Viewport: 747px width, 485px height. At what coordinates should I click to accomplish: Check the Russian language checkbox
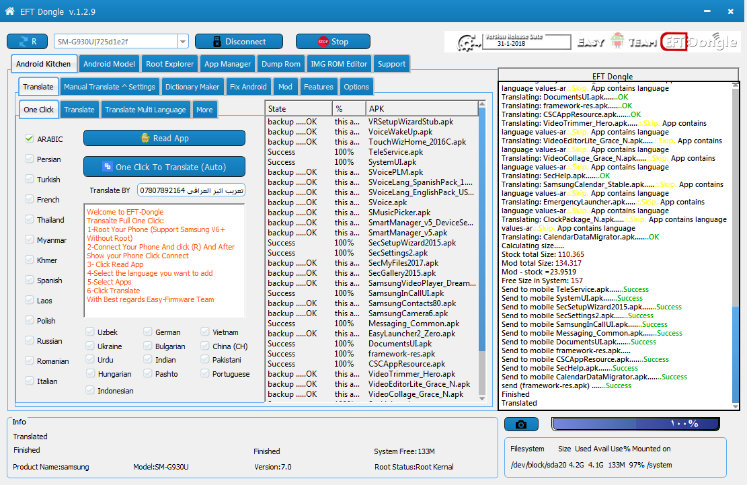[30, 340]
